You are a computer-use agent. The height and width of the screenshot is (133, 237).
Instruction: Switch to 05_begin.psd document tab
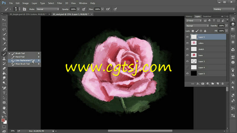tap(28, 14)
